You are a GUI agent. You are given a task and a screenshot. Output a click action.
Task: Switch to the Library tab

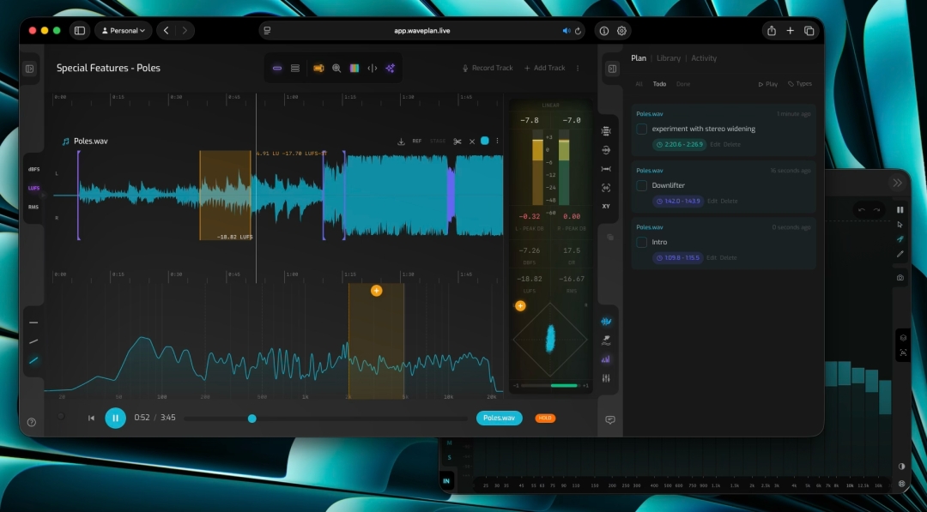[x=669, y=57]
